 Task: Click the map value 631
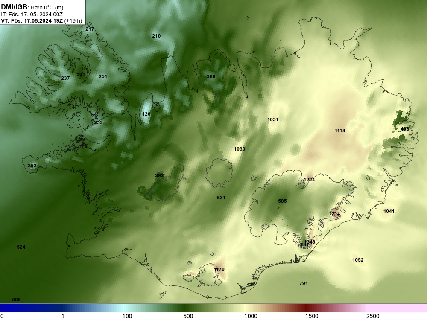tap(221, 198)
